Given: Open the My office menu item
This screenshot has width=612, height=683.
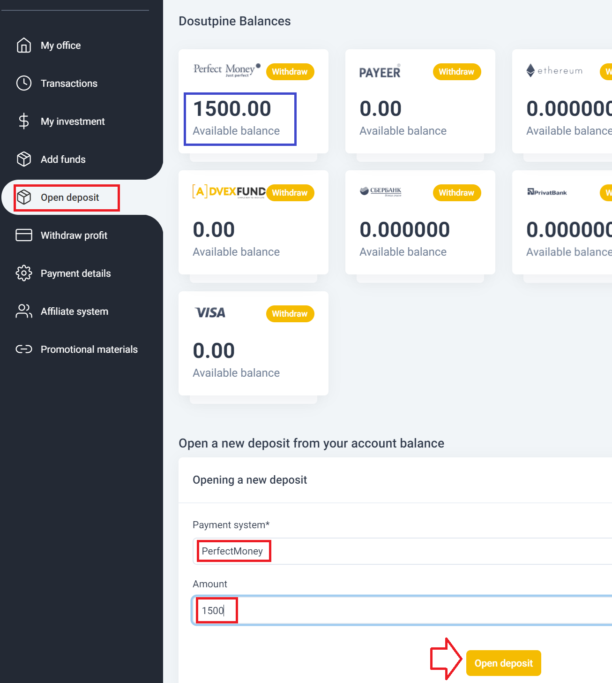Looking at the screenshot, I should 60,46.
